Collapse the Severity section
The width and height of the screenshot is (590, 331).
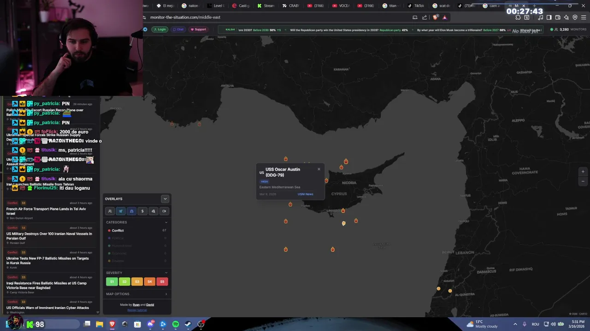[166, 273]
